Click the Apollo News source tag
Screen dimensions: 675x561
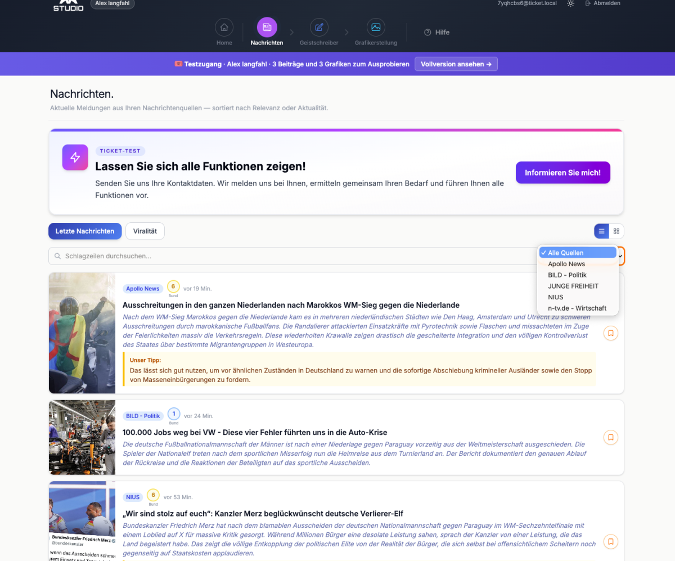coord(143,289)
